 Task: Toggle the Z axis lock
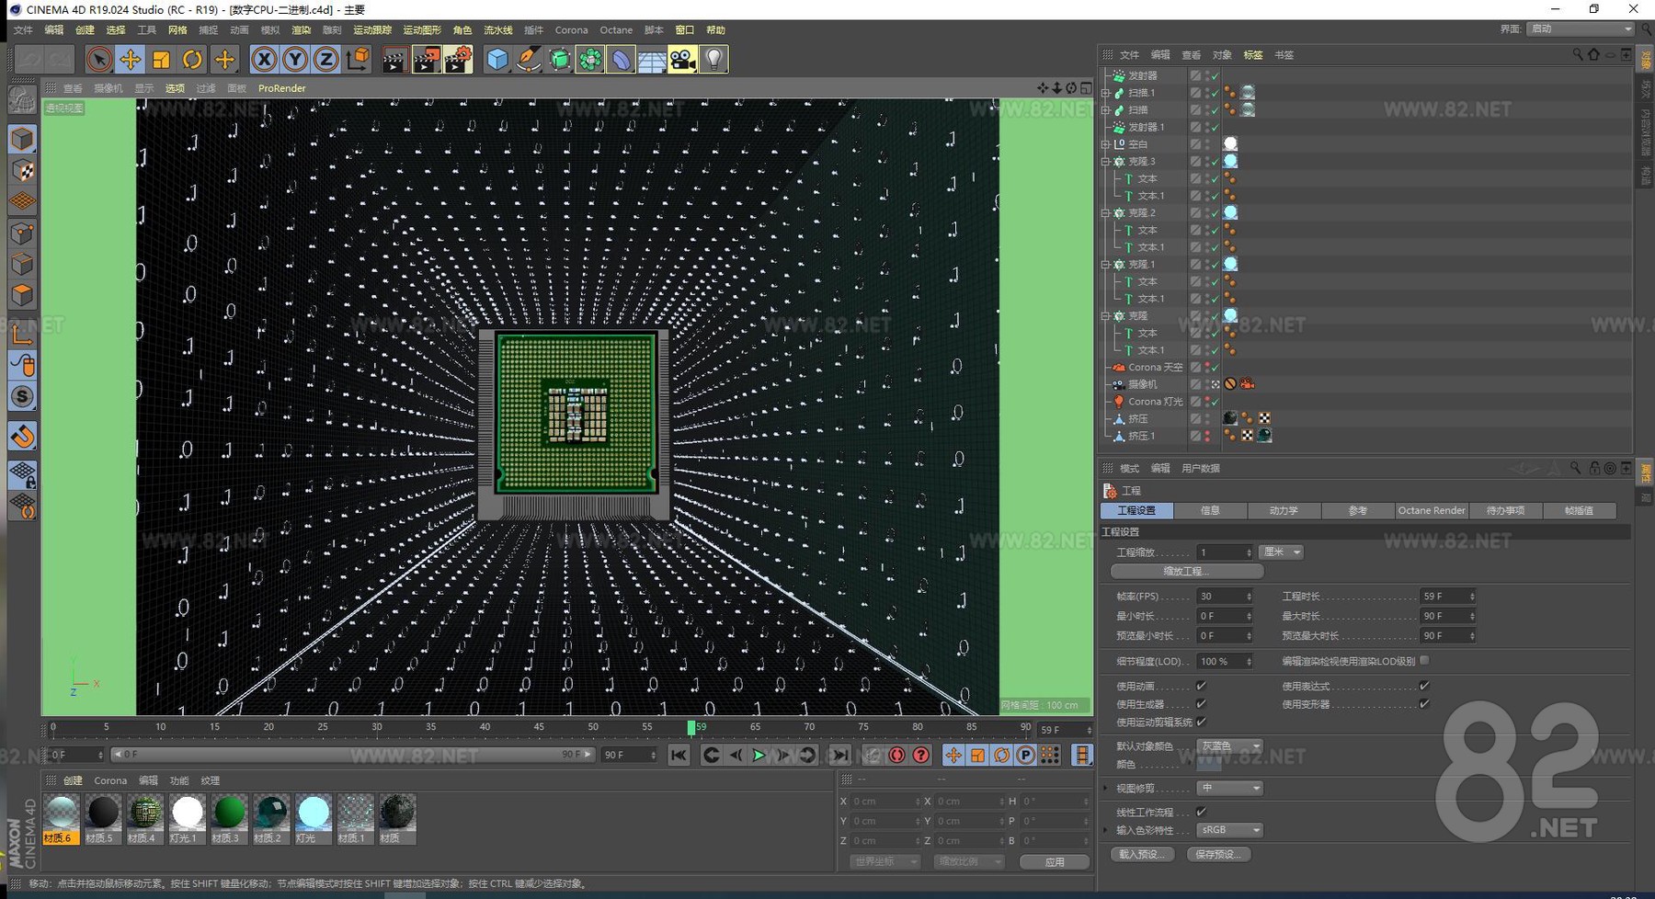point(326,60)
